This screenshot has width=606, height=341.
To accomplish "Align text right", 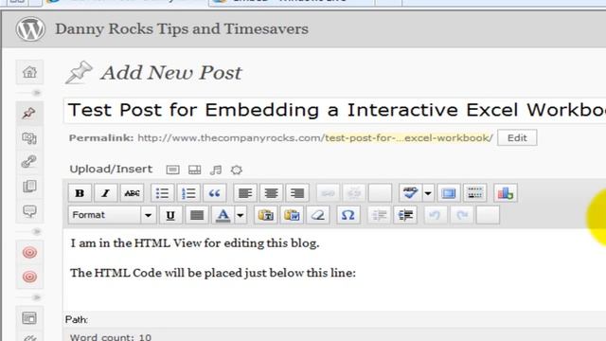I will pyautogui.click(x=297, y=193).
